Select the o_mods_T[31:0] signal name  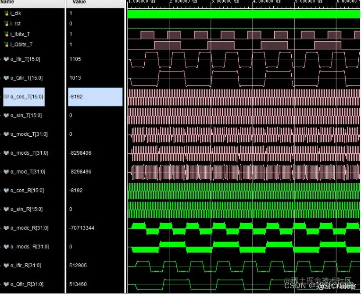29,153
